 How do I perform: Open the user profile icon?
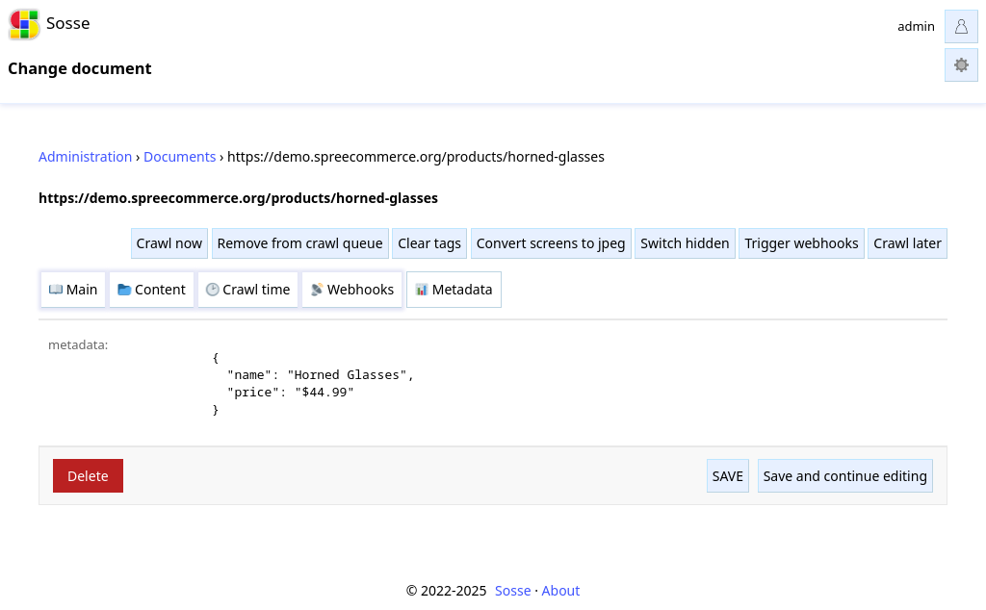pyautogui.click(x=961, y=26)
